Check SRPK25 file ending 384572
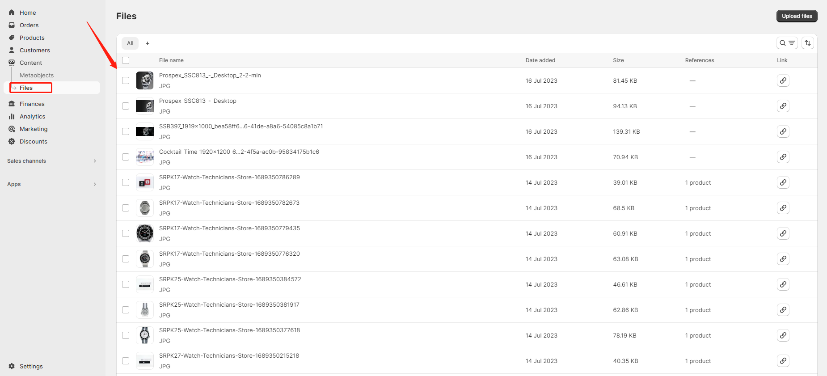The image size is (827, 376). (x=126, y=284)
